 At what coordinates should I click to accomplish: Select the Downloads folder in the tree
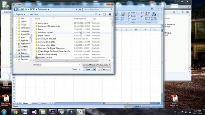tap(25, 56)
